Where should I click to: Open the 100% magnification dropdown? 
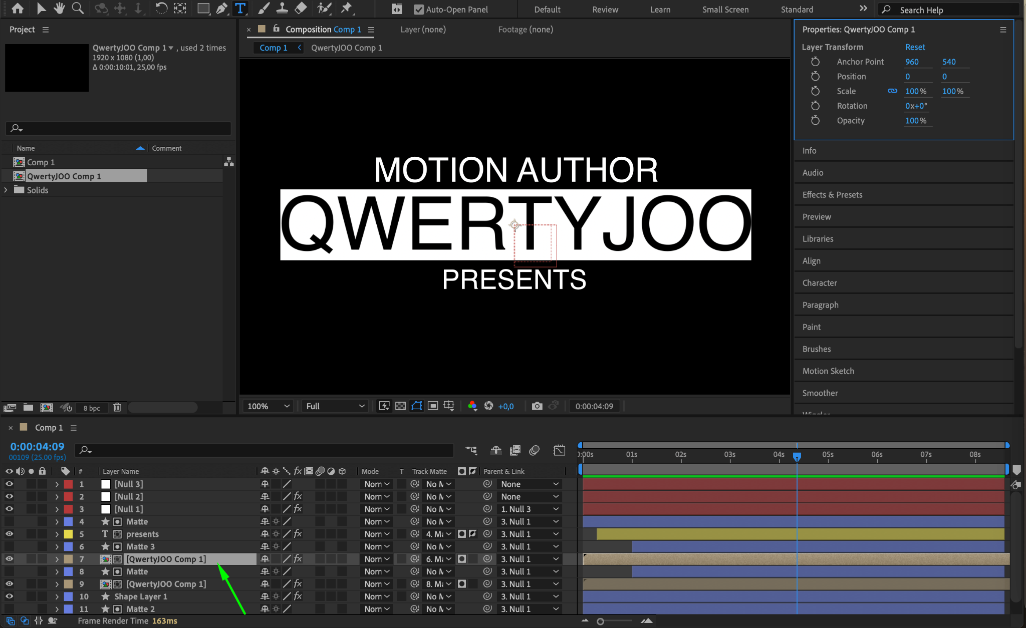(x=269, y=406)
